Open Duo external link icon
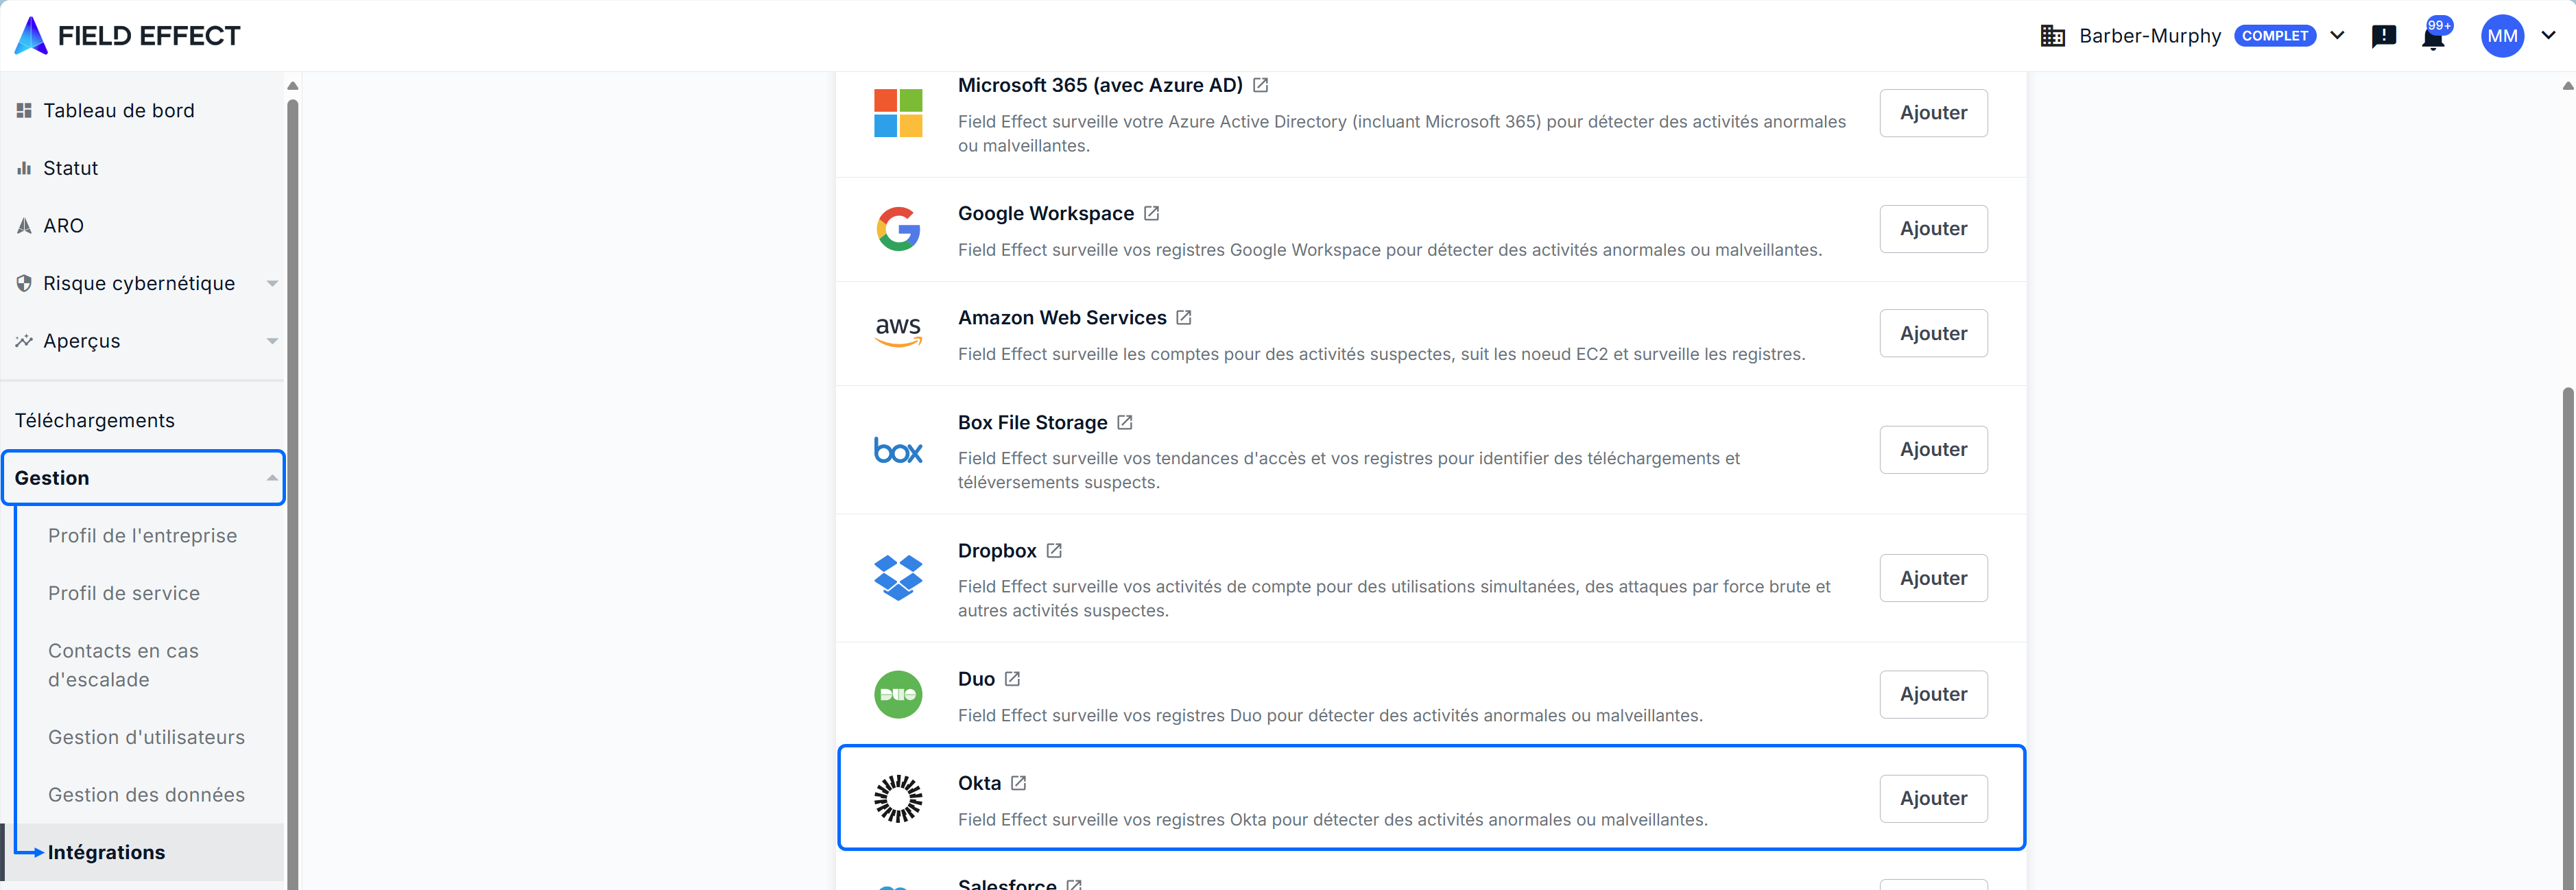The image size is (2576, 890). click(1012, 679)
